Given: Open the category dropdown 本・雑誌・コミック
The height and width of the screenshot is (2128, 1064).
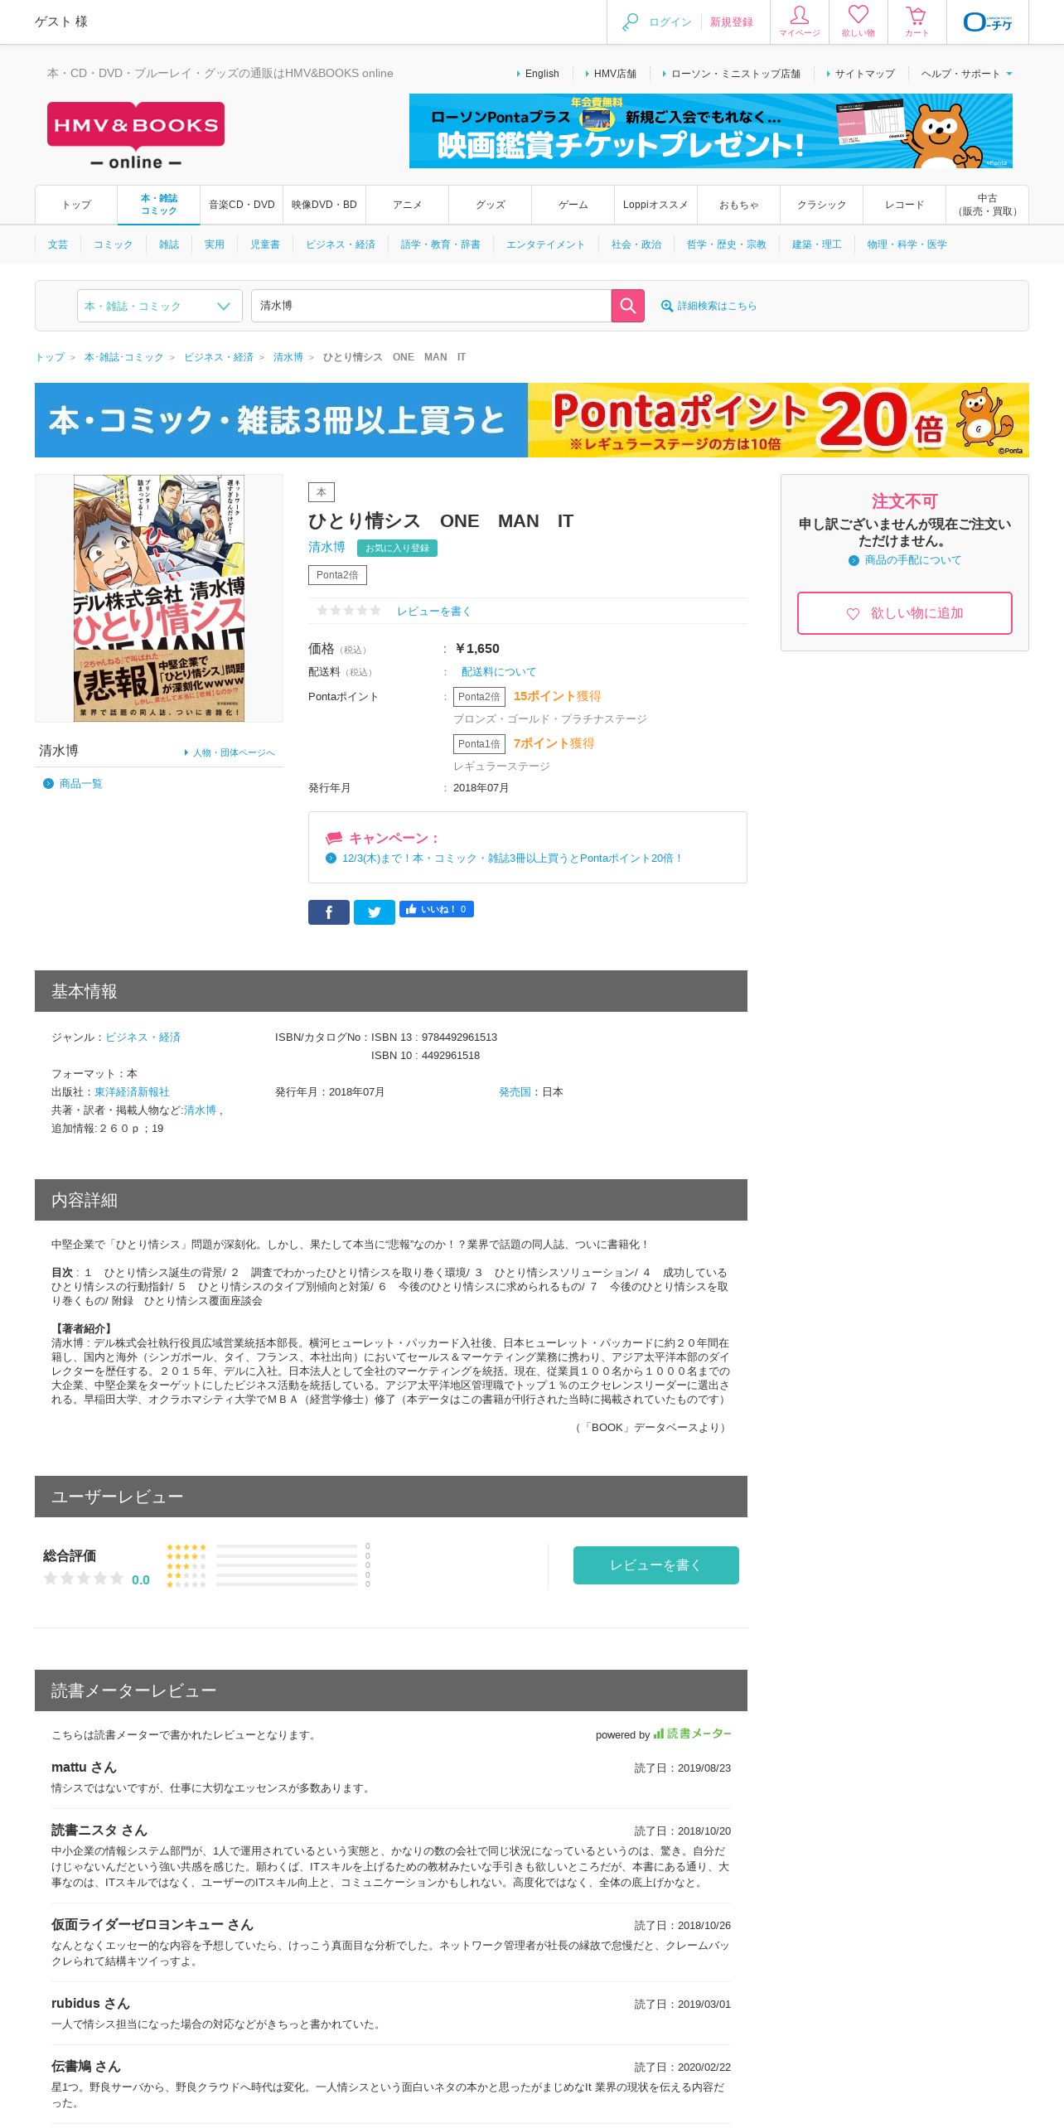Looking at the screenshot, I should [x=160, y=306].
